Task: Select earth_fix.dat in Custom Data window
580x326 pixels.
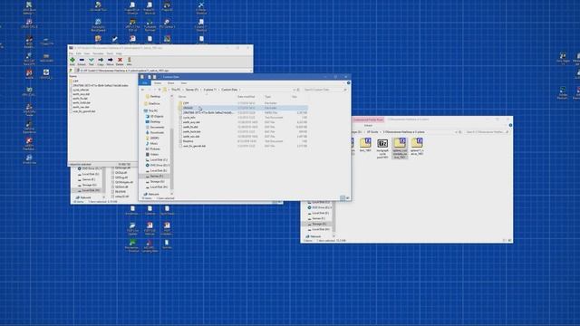Action: [x=243, y=127]
